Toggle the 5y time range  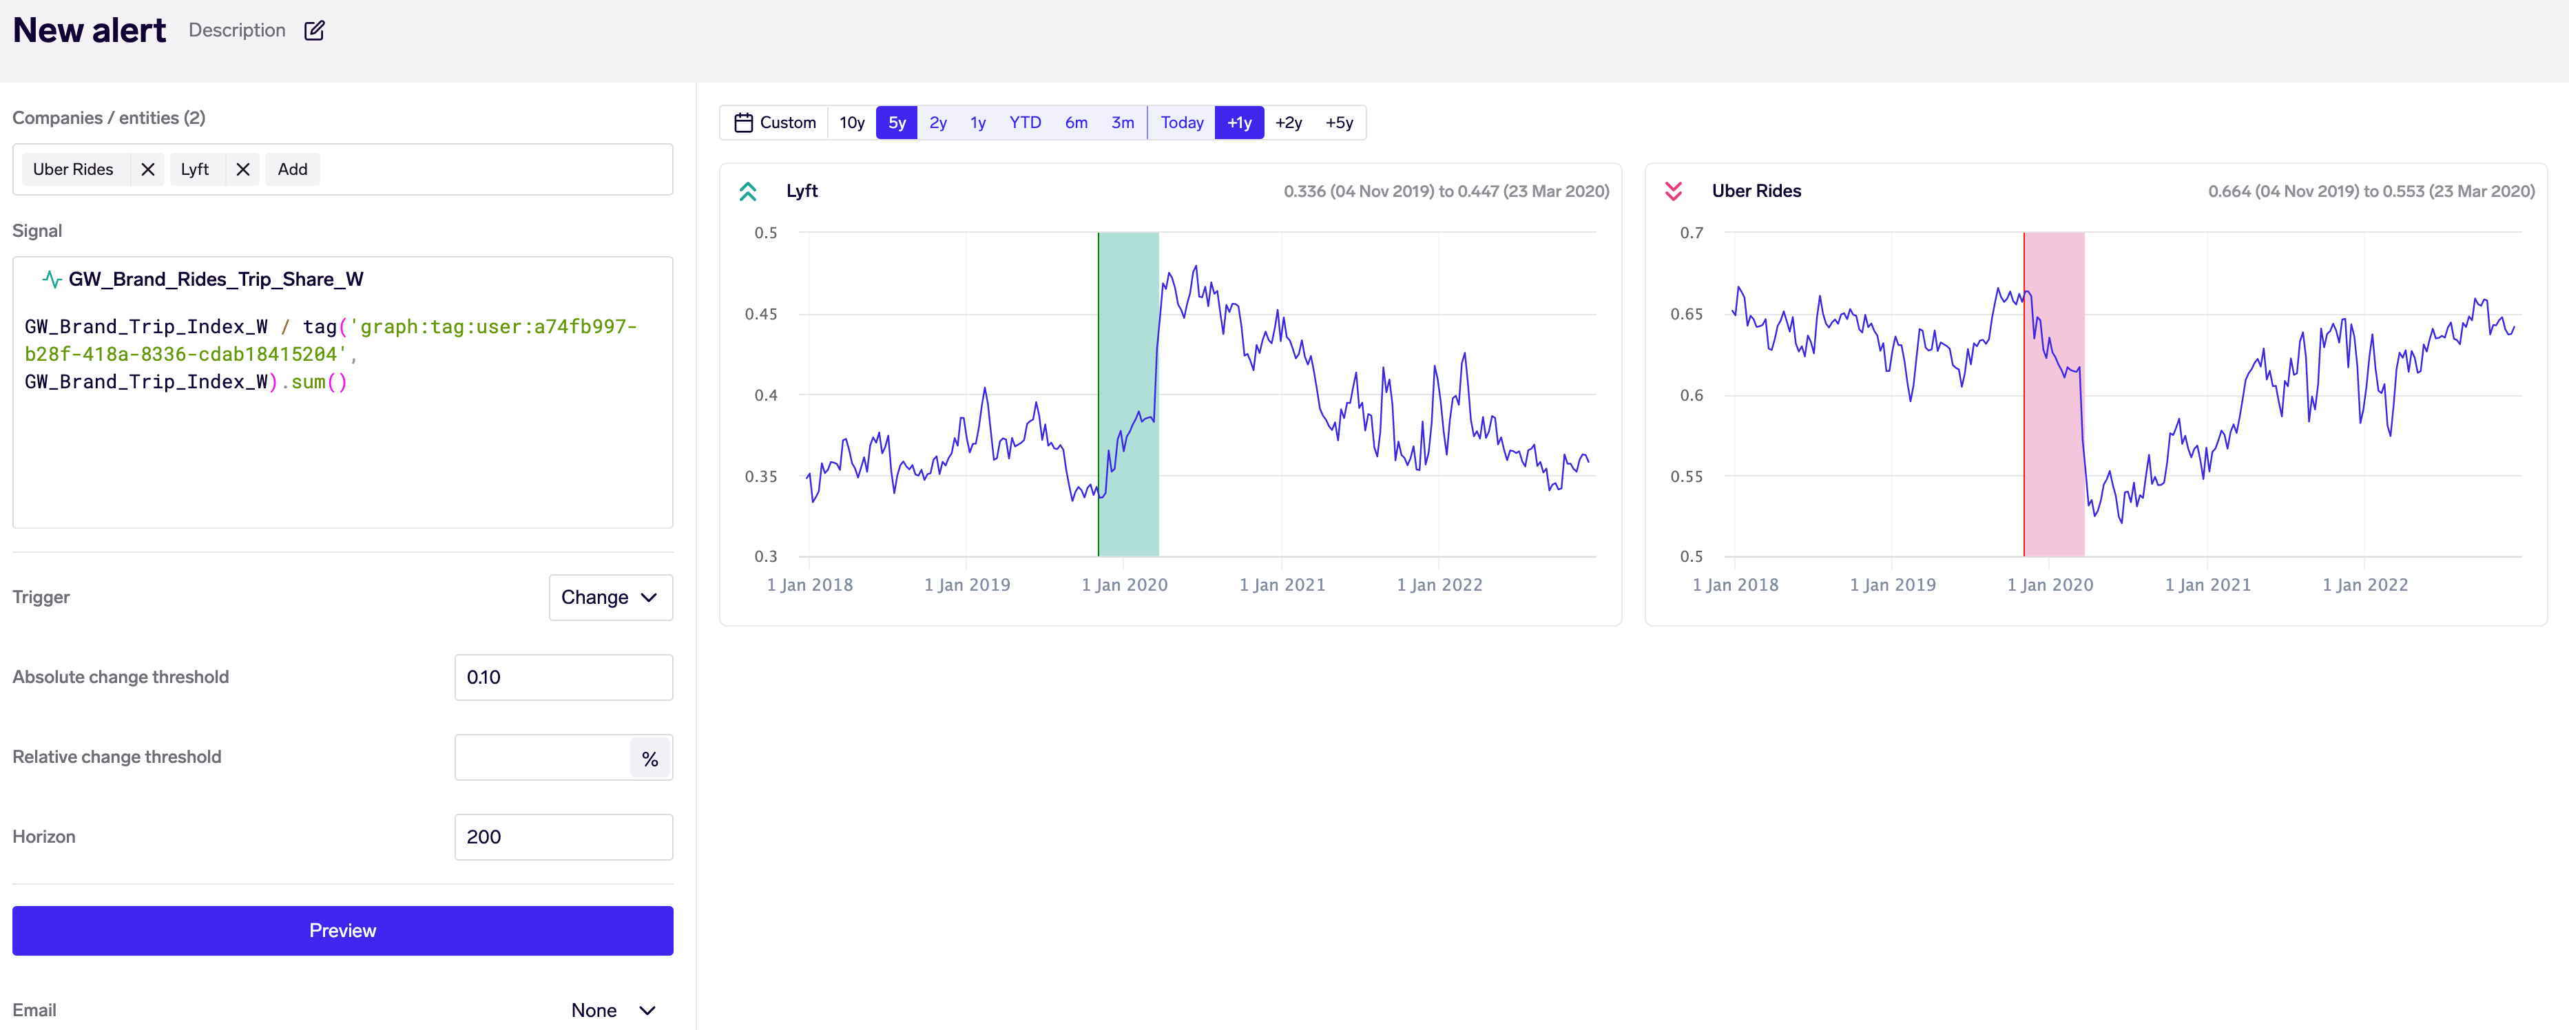(x=897, y=123)
